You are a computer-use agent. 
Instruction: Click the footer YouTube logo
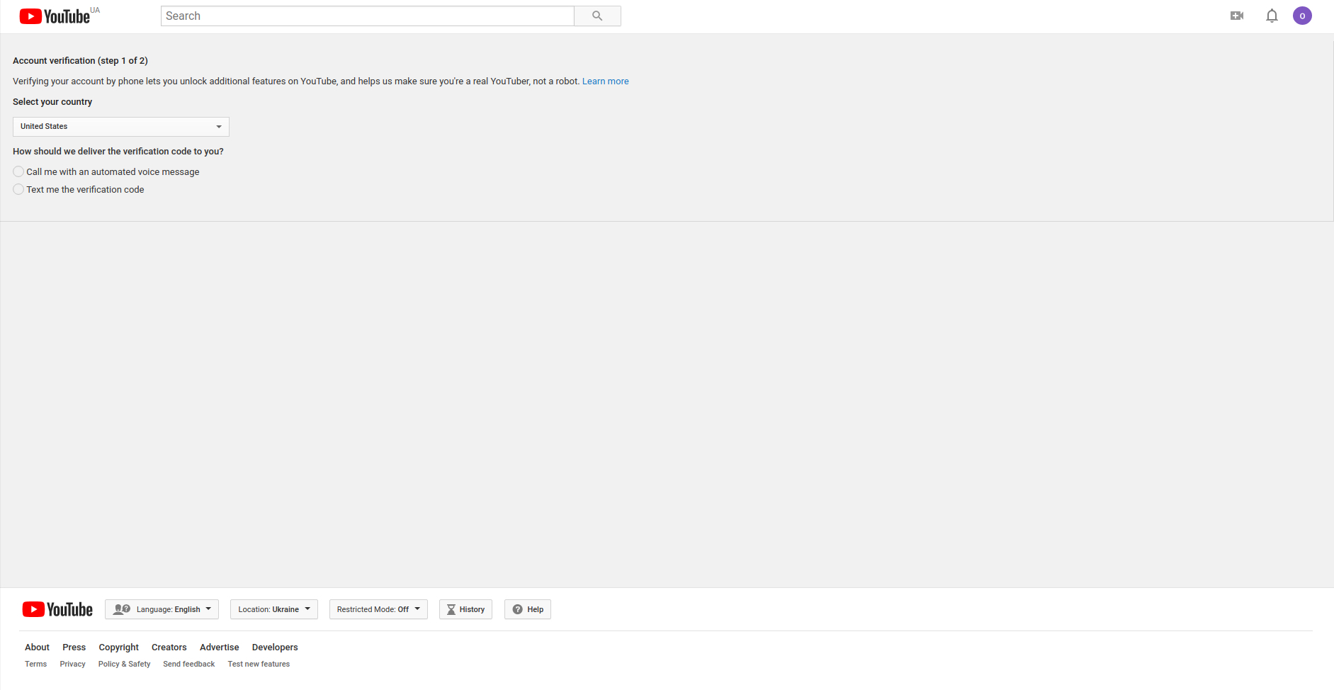(57, 609)
